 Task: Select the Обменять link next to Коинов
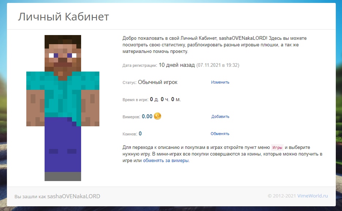220,134
